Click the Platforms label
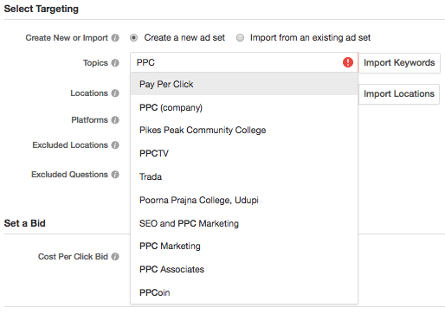The width and height of the screenshot is (445, 314). (89, 120)
